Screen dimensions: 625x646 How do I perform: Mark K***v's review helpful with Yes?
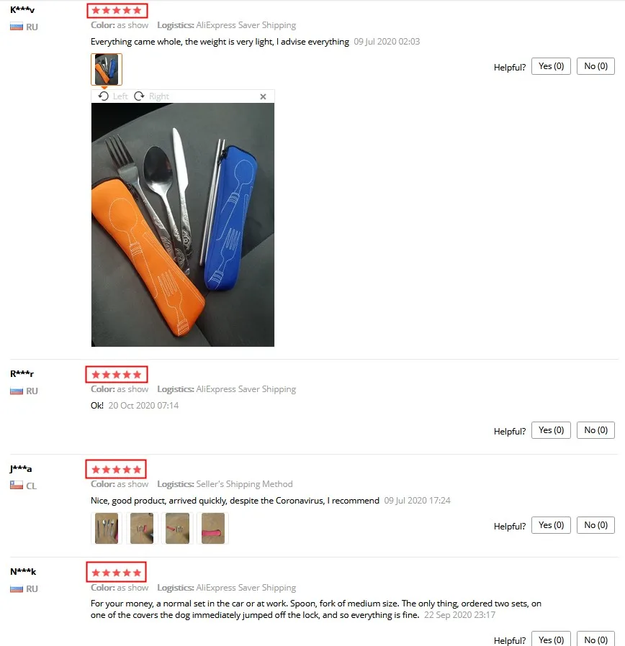(551, 66)
